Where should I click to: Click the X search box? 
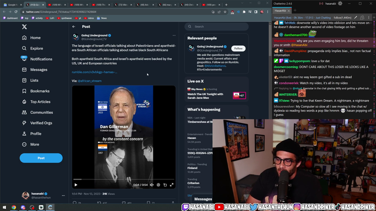click(x=217, y=26)
